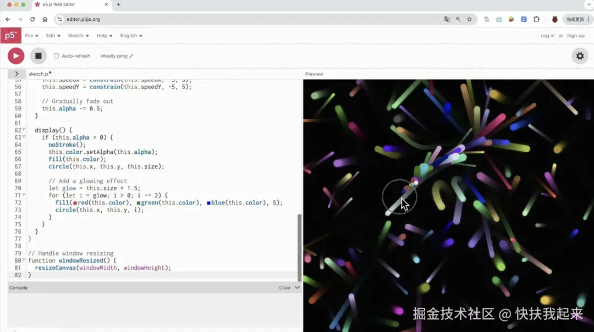
Task: Reload the editor.p5js.org page
Action: pyautogui.click(x=32, y=19)
